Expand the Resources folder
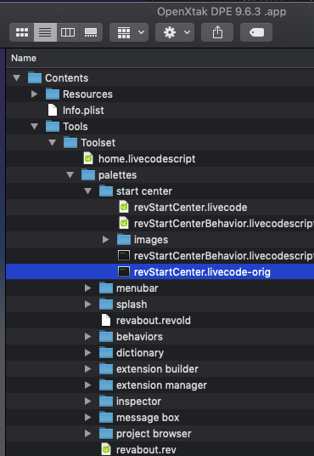The image size is (314, 456). pos(34,94)
